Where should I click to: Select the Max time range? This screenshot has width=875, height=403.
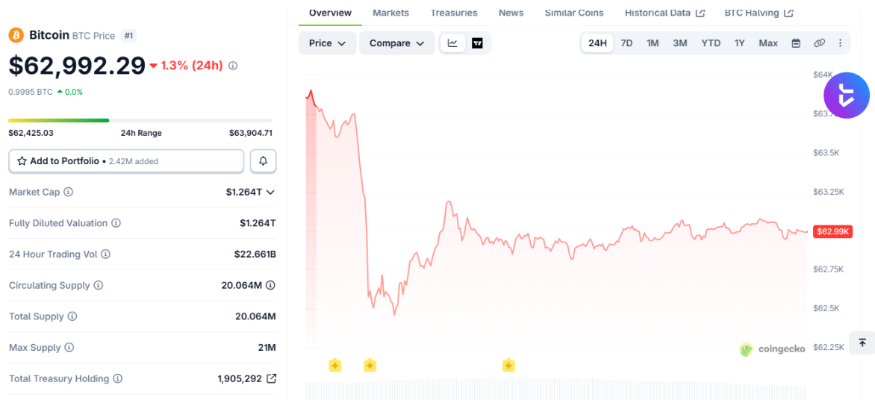[768, 43]
